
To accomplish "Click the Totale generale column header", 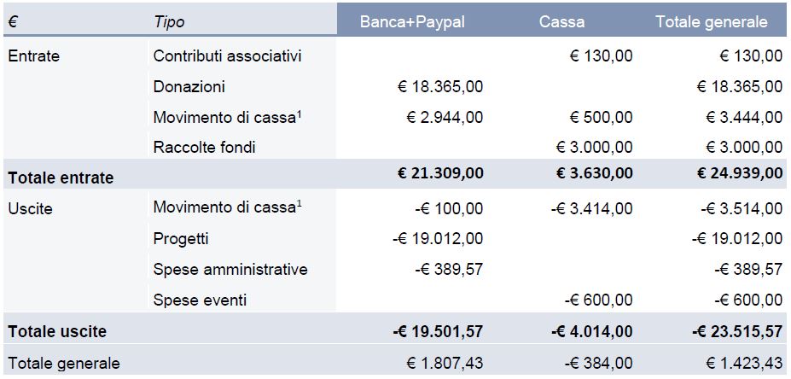I will click(x=711, y=22).
